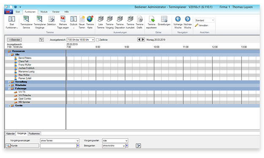Open Terminplaner Service

pyautogui.click(x=26, y=22)
